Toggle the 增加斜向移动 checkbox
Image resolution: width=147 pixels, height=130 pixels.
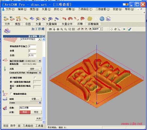pyautogui.click(x=11, y=94)
